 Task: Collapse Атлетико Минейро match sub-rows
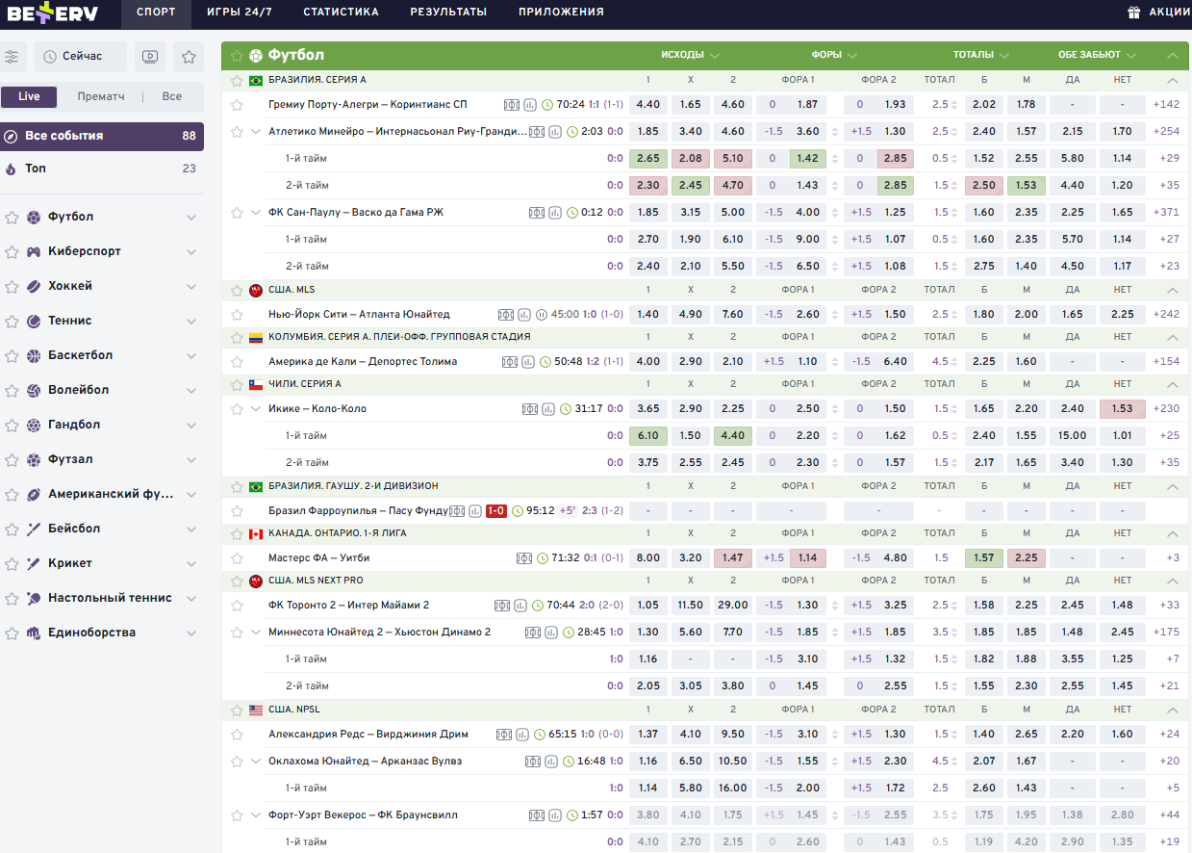pos(256,131)
